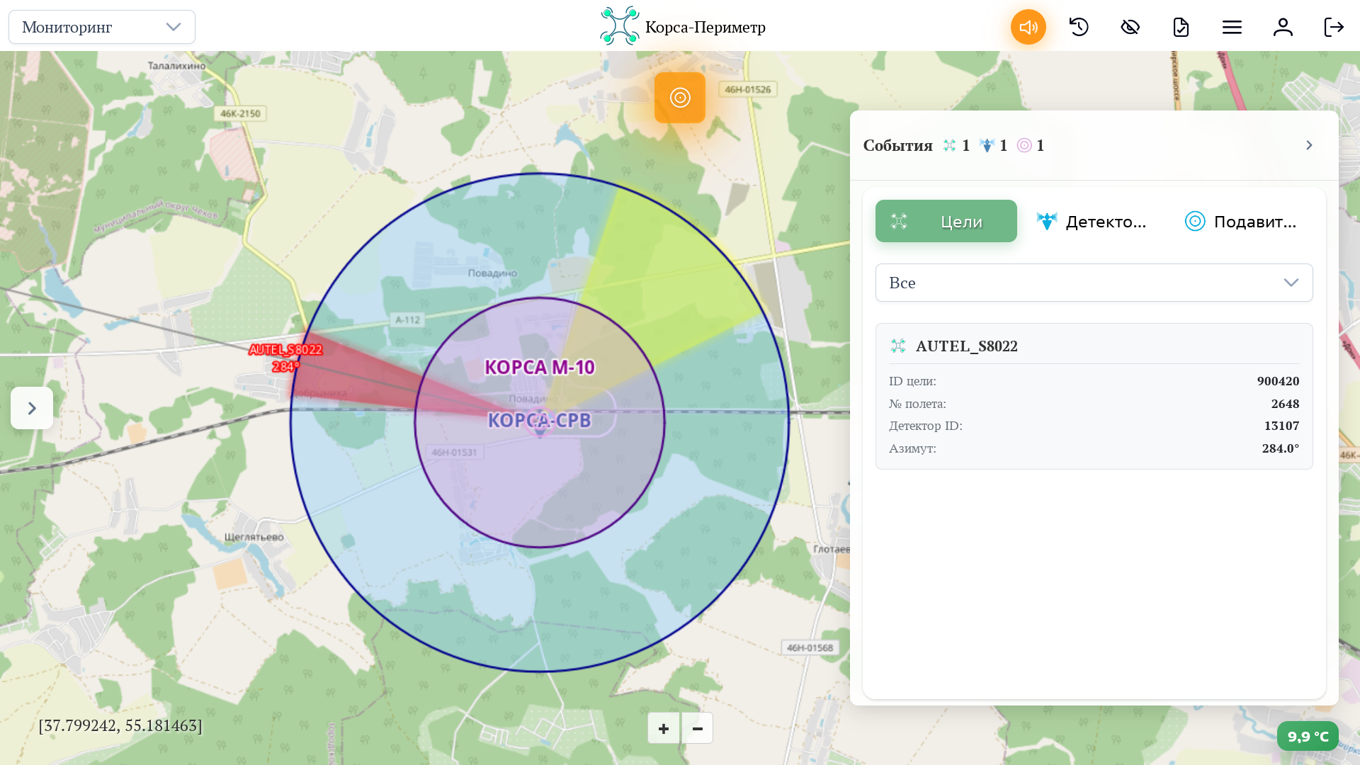Click the suppressor count icon in События
The width and height of the screenshot is (1360, 765).
pyautogui.click(x=1024, y=145)
